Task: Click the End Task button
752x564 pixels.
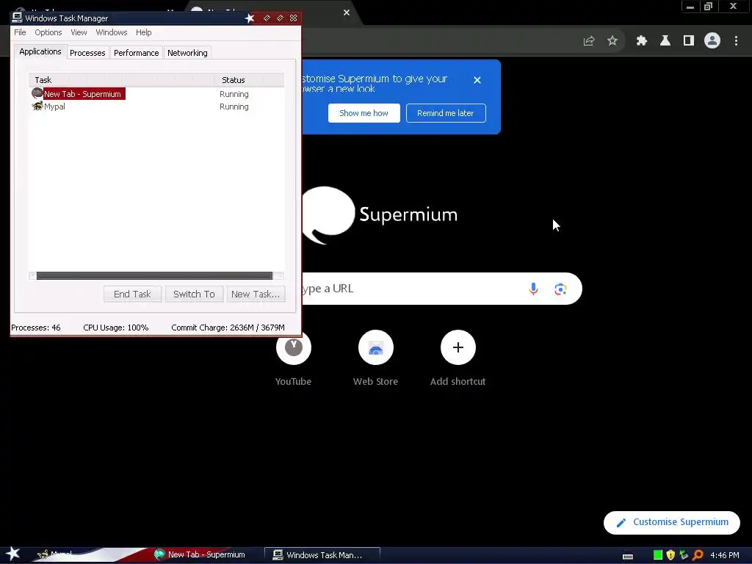Action: click(132, 294)
